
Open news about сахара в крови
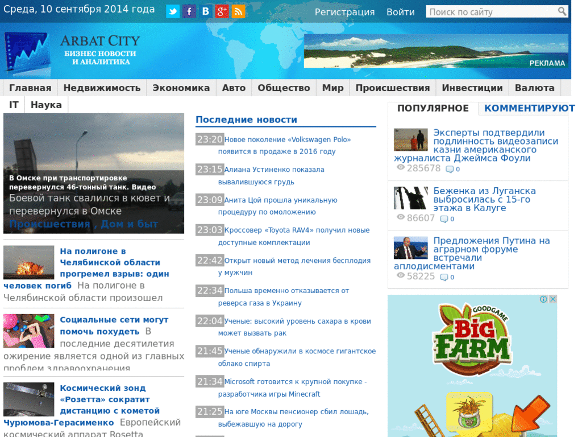coord(294,327)
